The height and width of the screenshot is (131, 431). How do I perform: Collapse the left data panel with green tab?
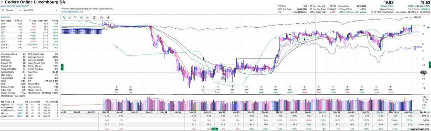(62, 67)
